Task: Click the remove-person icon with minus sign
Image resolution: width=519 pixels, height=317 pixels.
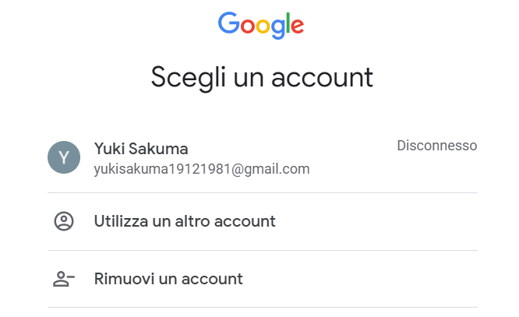Action: tap(64, 279)
